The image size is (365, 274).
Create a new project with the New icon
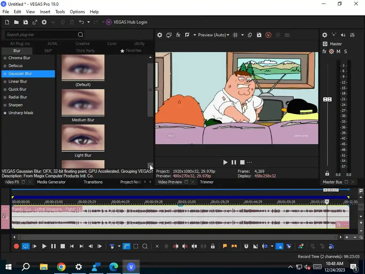7,22
